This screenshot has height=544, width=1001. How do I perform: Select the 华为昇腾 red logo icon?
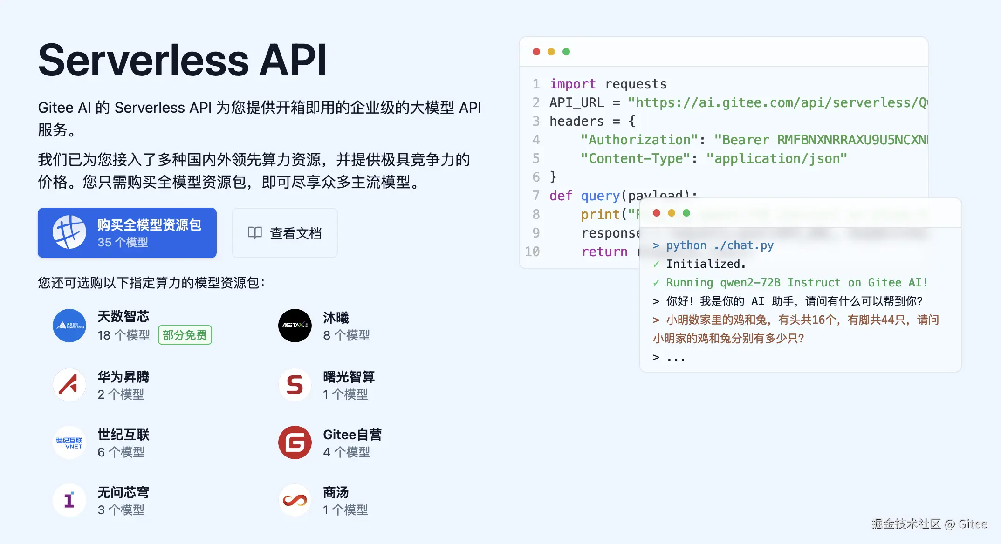pyautogui.click(x=69, y=385)
